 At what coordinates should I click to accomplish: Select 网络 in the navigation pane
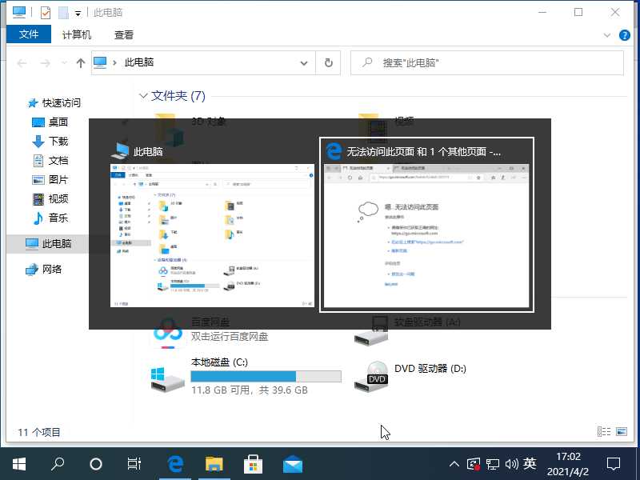52,269
